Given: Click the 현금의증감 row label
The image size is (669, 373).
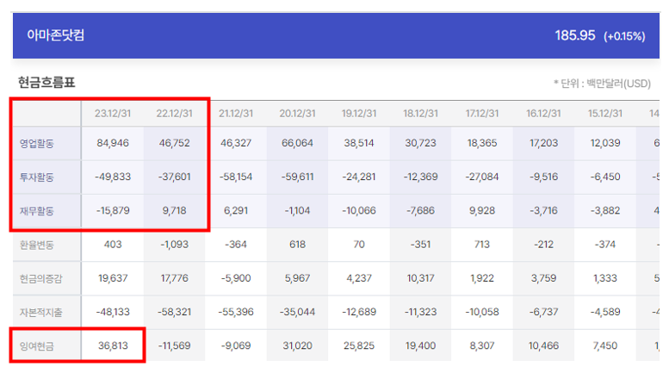Looking at the screenshot, I should (x=41, y=279).
